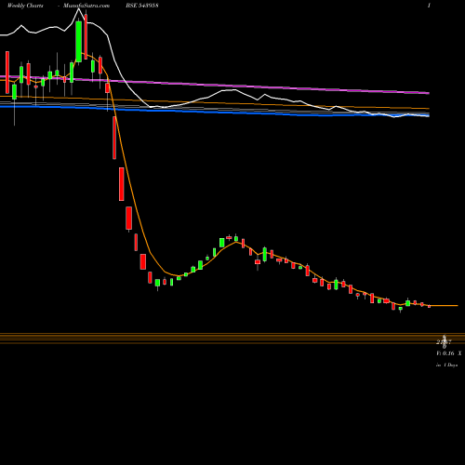465x465 pixels.
Task: Click the "in 1 Days" text
Action: pos(446,365)
